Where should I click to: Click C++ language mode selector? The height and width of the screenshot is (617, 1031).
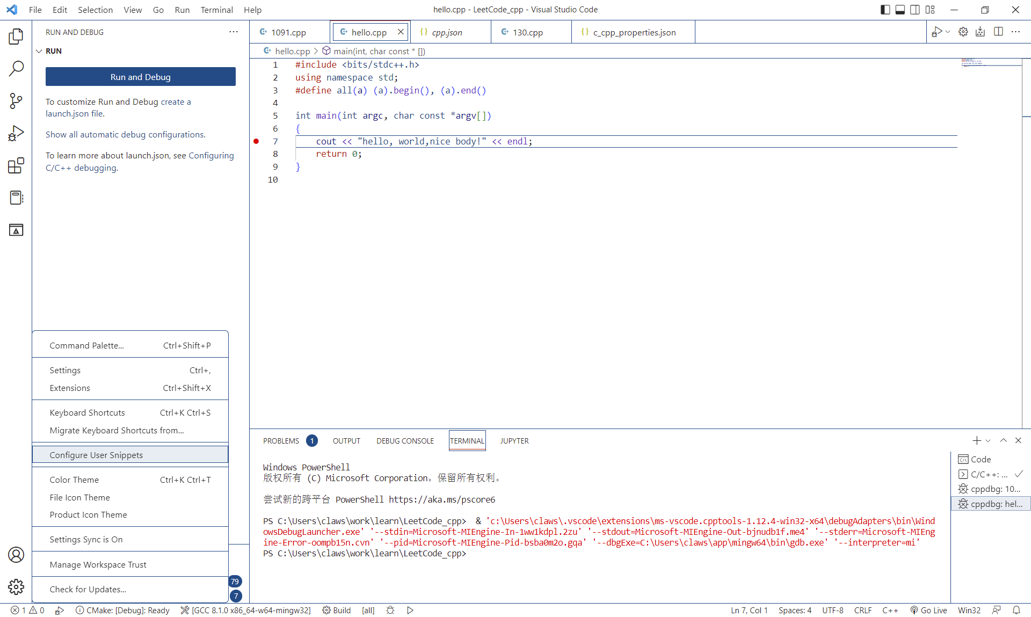tap(890, 610)
